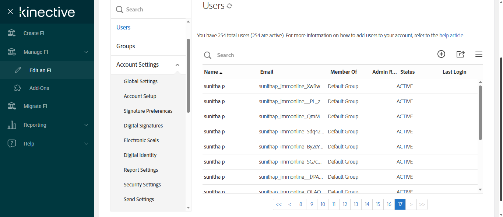Open the help article link

click(x=451, y=36)
